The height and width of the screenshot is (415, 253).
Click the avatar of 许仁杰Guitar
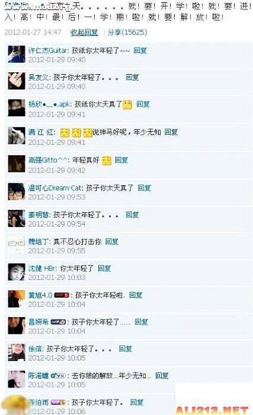17,54
